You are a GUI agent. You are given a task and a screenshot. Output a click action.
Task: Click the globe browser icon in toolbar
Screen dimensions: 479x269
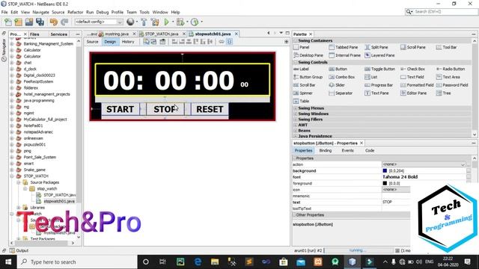click(130, 22)
